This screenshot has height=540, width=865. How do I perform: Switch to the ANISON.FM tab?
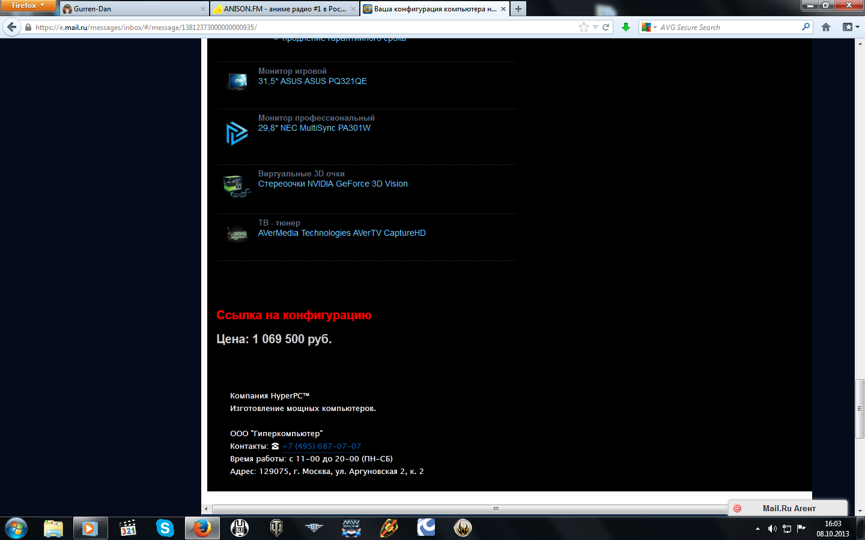click(x=285, y=9)
